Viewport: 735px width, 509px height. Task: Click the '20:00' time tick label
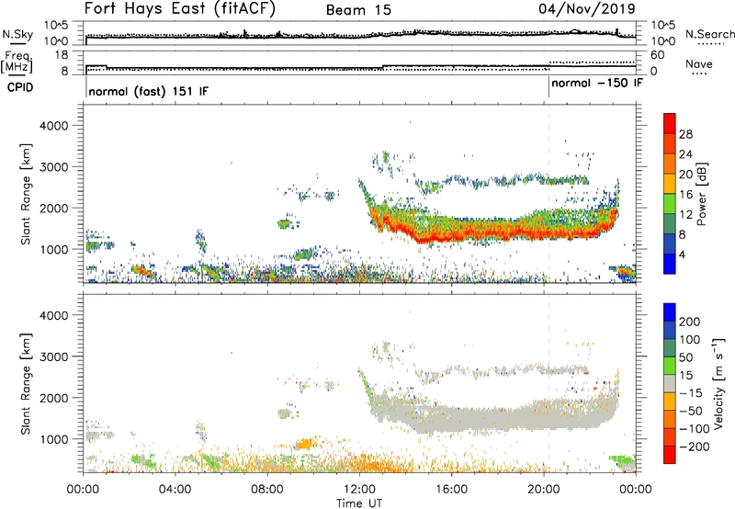pos(544,490)
